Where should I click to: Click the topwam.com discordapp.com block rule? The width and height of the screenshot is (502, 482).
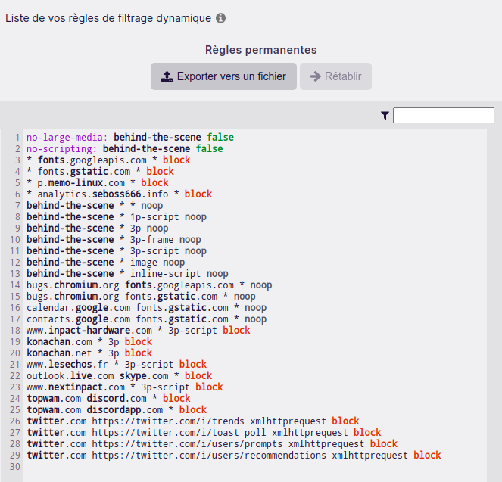pos(116,410)
